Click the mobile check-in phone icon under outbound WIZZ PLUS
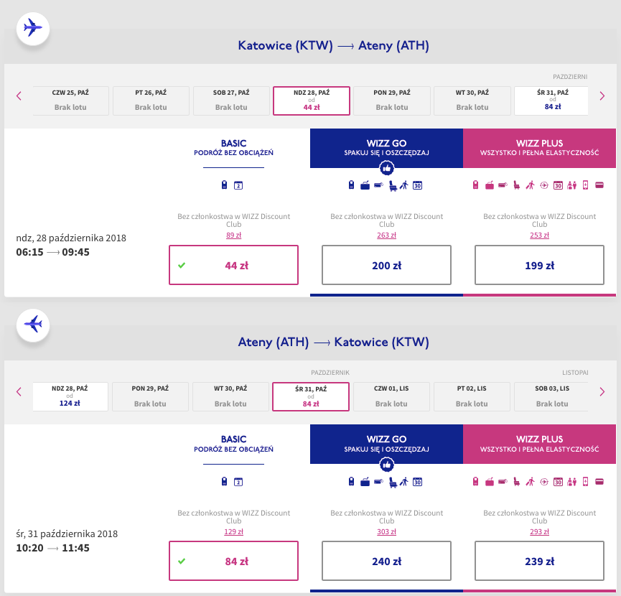 [585, 185]
